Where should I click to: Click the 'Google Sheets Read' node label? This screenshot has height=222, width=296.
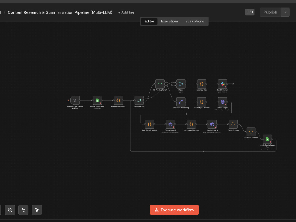point(97,107)
